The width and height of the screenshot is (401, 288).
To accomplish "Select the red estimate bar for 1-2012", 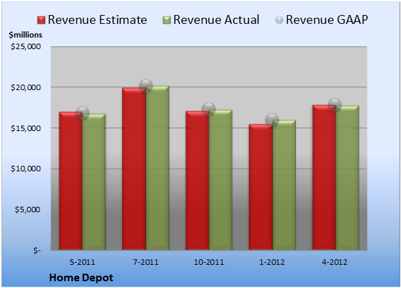I will [261, 187].
